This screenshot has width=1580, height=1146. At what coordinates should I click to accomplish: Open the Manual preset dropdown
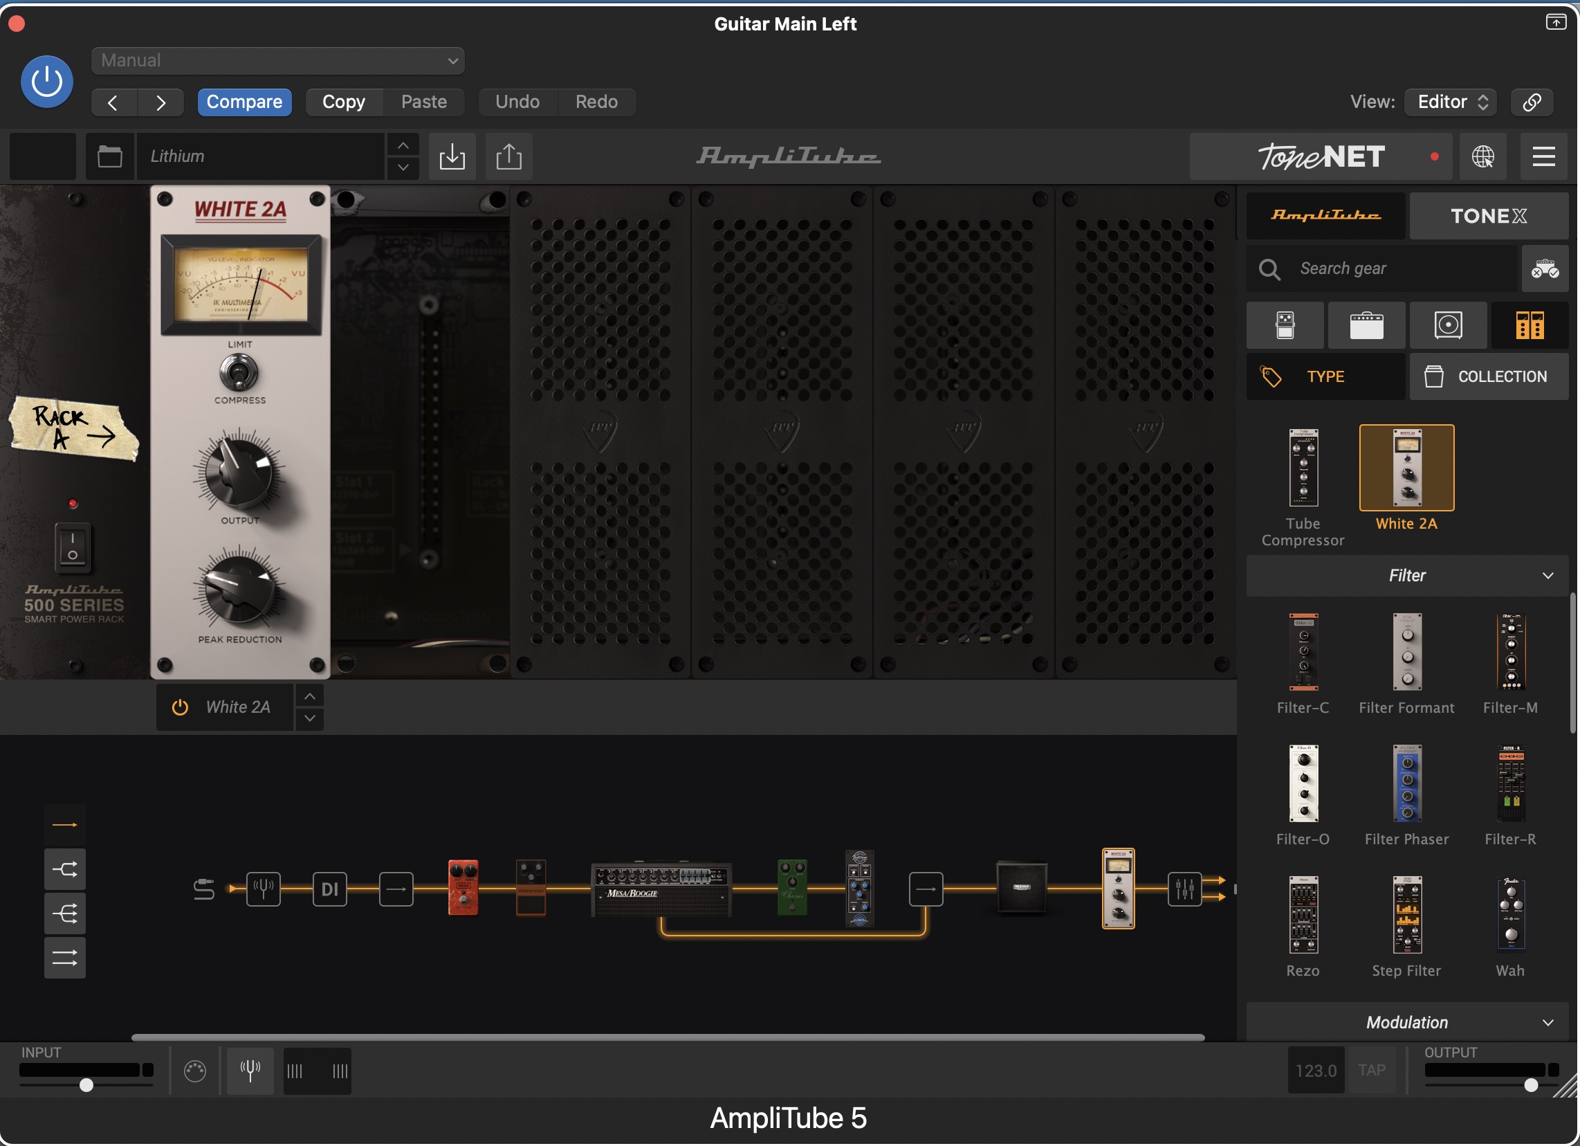[x=277, y=61]
